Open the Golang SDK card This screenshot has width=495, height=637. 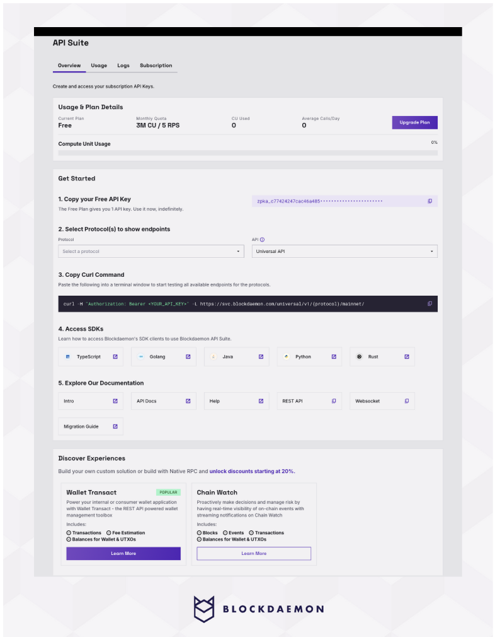[164, 357]
